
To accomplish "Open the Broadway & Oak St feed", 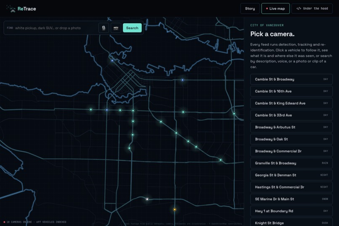I will click(291, 139).
